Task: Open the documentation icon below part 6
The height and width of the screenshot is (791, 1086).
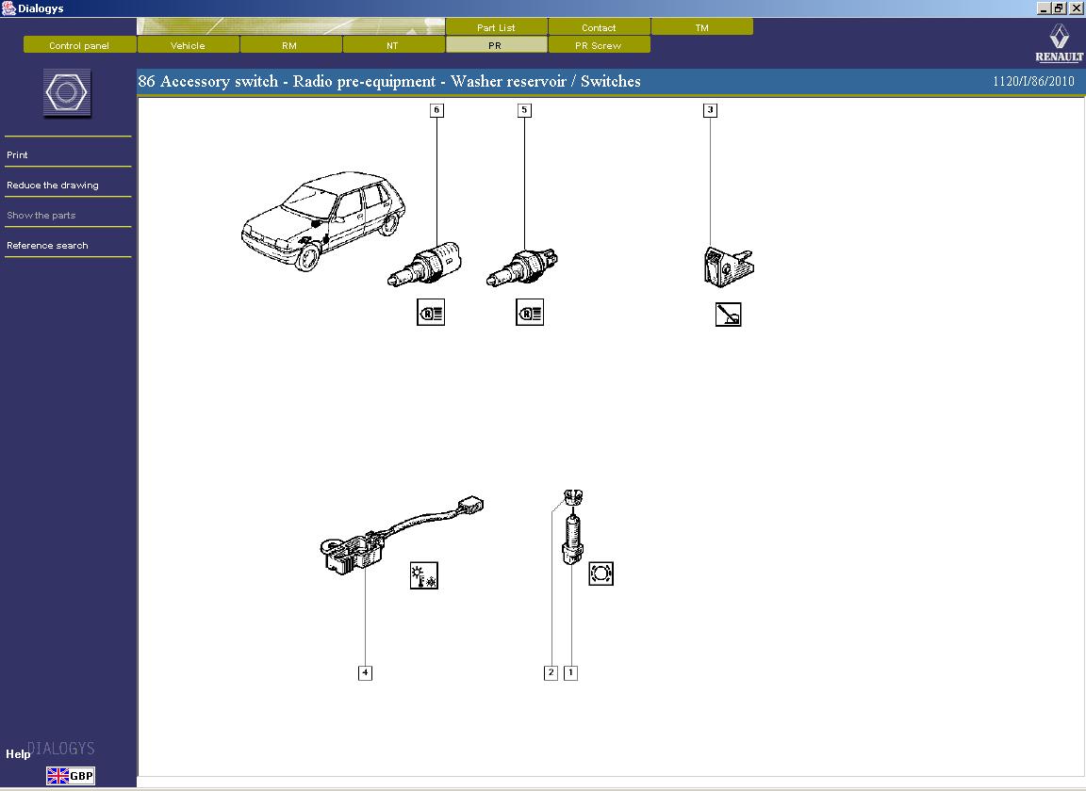Action: pyautogui.click(x=430, y=313)
